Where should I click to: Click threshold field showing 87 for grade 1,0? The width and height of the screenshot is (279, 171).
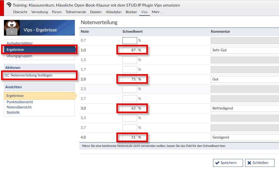[130, 50]
